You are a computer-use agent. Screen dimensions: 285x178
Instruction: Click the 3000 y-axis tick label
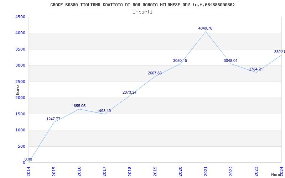tap(20, 66)
